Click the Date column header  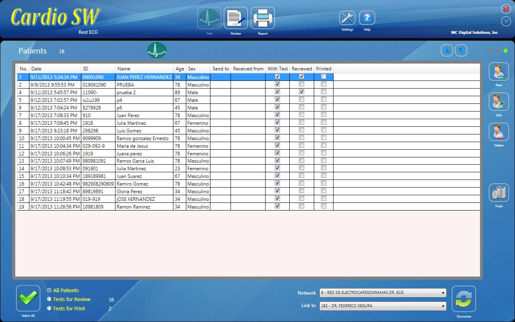pos(55,69)
